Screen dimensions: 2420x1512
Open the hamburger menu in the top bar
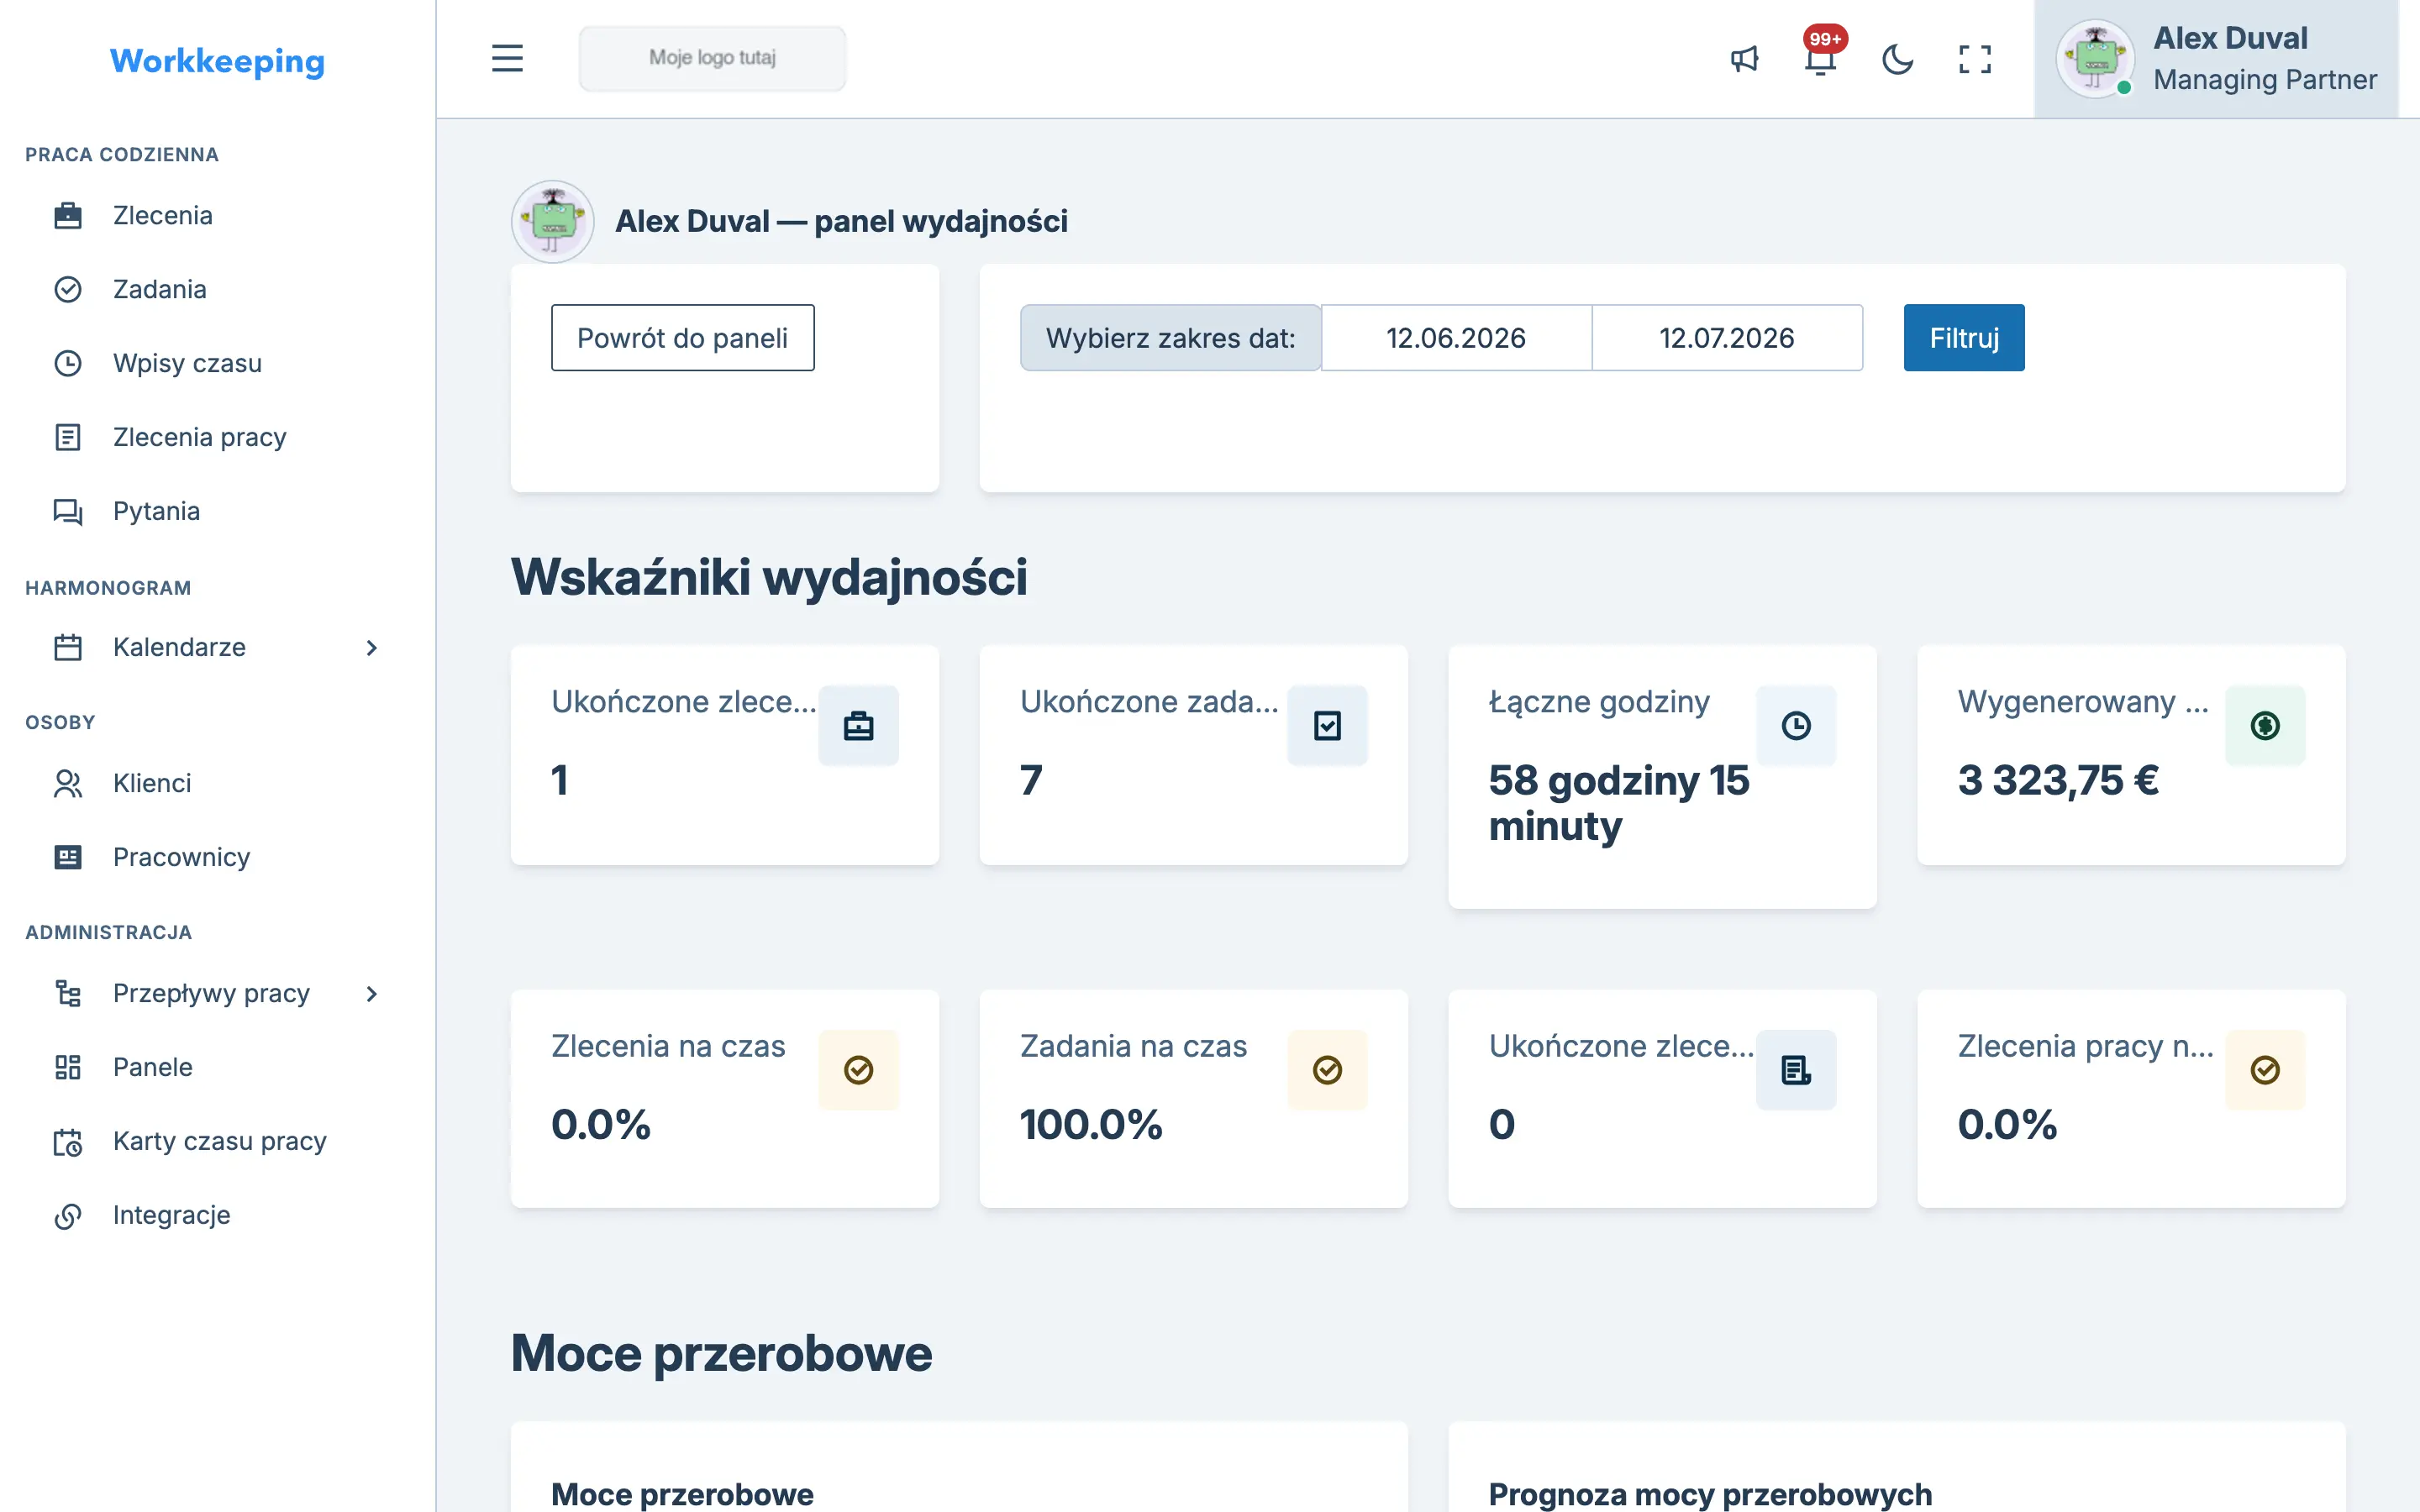click(x=507, y=59)
